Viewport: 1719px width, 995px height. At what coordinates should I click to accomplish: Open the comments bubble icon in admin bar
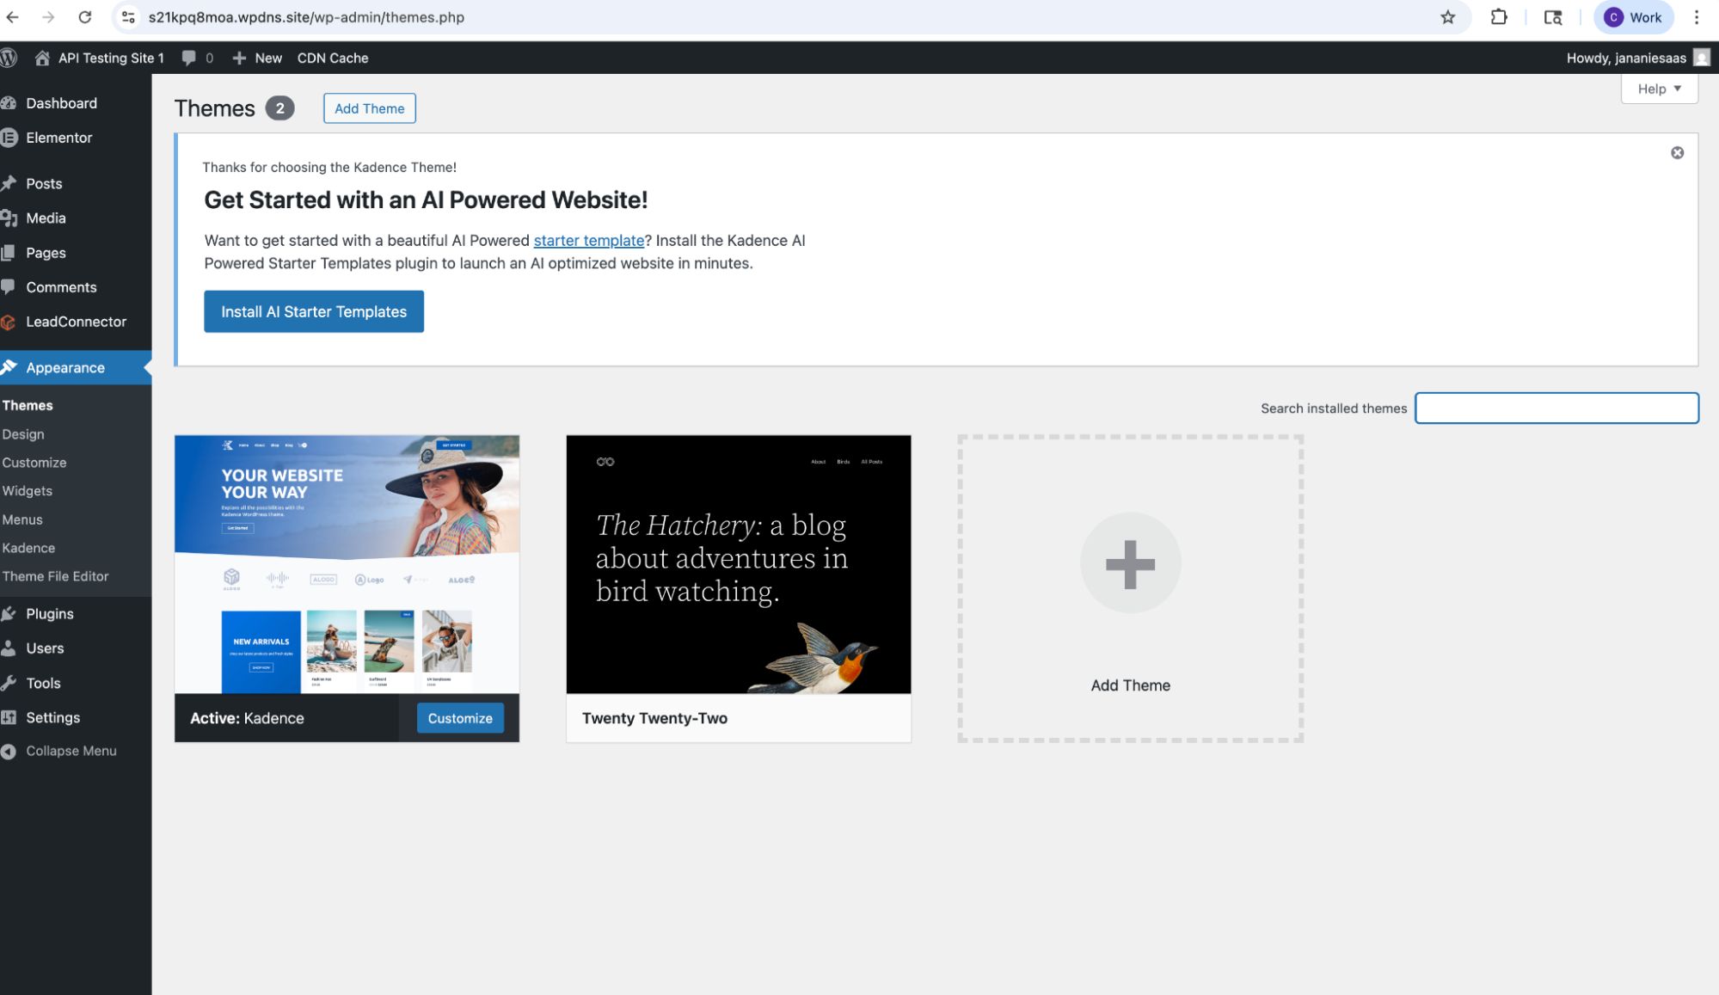pyautogui.click(x=188, y=58)
